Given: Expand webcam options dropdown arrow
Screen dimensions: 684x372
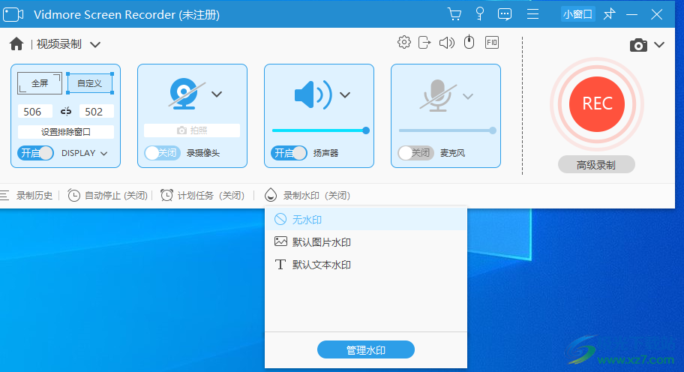Looking at the screenshot, I should [x=217, y=94].
